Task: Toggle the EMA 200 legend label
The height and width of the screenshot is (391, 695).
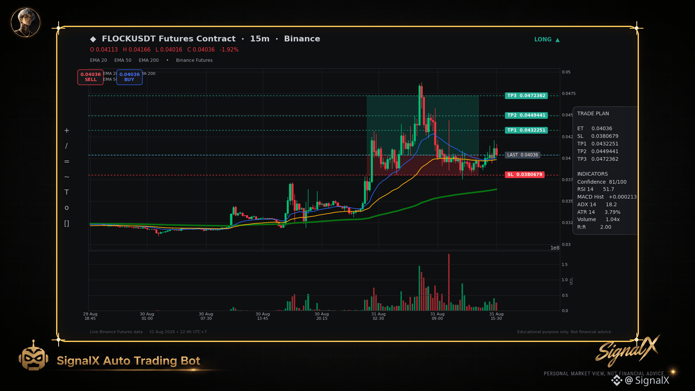Action: click(x=149, y=60)
